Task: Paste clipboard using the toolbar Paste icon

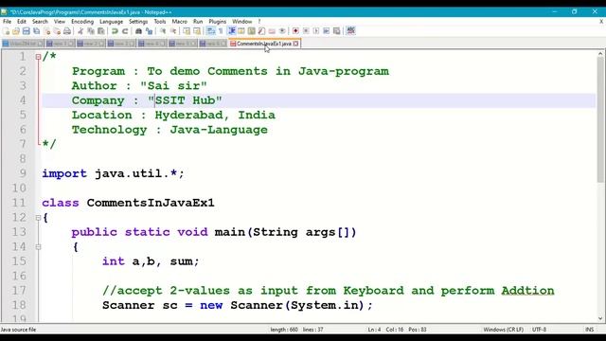Action: point(101,31)
